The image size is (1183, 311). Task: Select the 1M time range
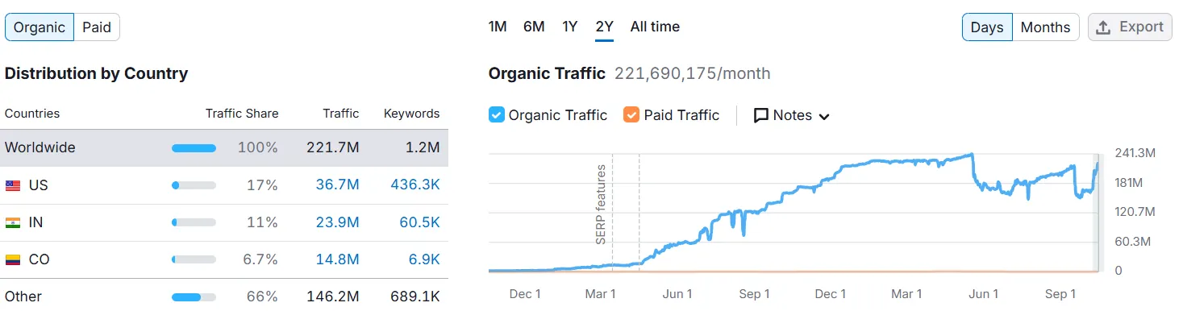(x=498, y=27)
